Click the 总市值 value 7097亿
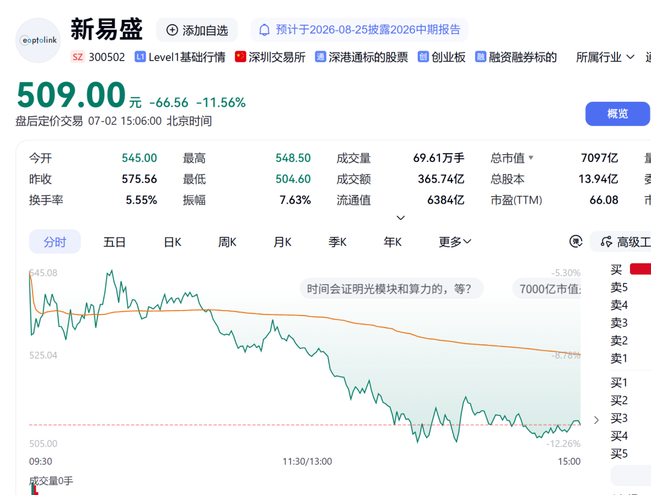This screenshot has height=495, width=651. point(600,158)
